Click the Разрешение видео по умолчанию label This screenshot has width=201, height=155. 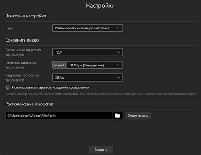pyautogui.click(x=23, y=52)
